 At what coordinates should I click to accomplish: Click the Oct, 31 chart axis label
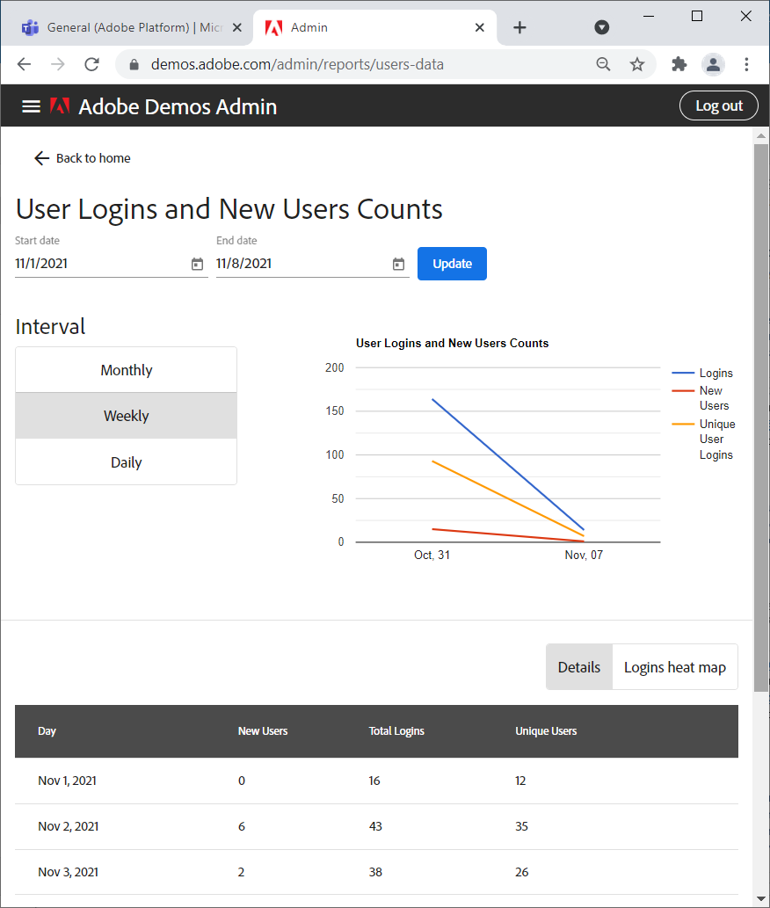432,555
